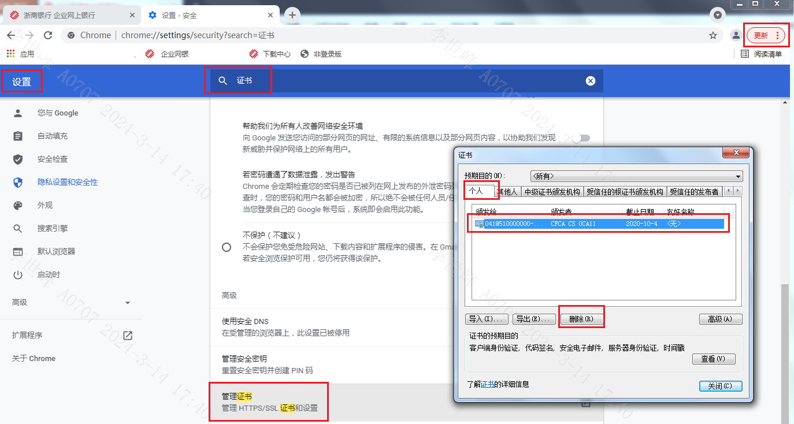This screenshot has width=794, height=424.
Task: Switch to the Trusted Root Certification Authorities tab
Action: point(624,192)
